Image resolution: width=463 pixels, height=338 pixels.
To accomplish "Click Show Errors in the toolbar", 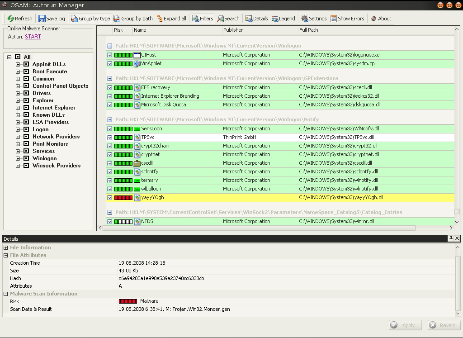I will click(x=347, y=19).
